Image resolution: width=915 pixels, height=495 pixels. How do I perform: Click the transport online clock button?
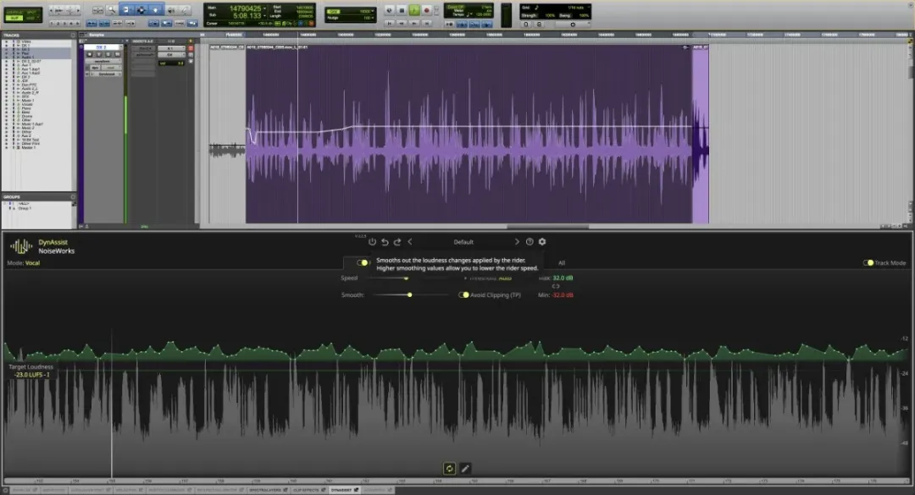point(389,10)
